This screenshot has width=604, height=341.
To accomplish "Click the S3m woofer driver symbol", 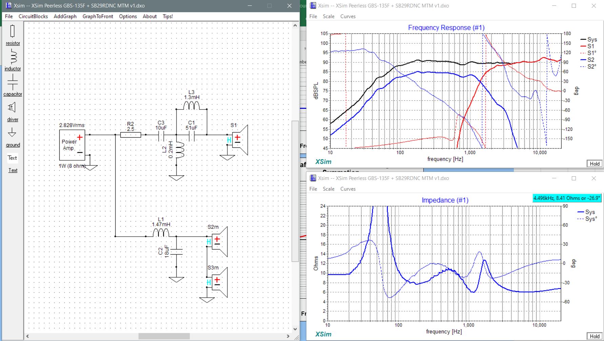I will [220, 282].
